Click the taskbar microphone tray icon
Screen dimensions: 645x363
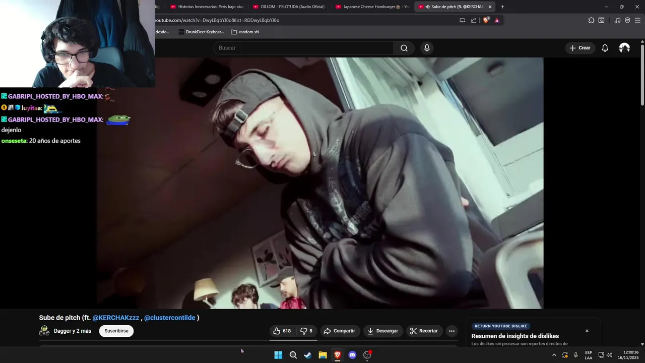pyautogui.click(x=575, y=355)
